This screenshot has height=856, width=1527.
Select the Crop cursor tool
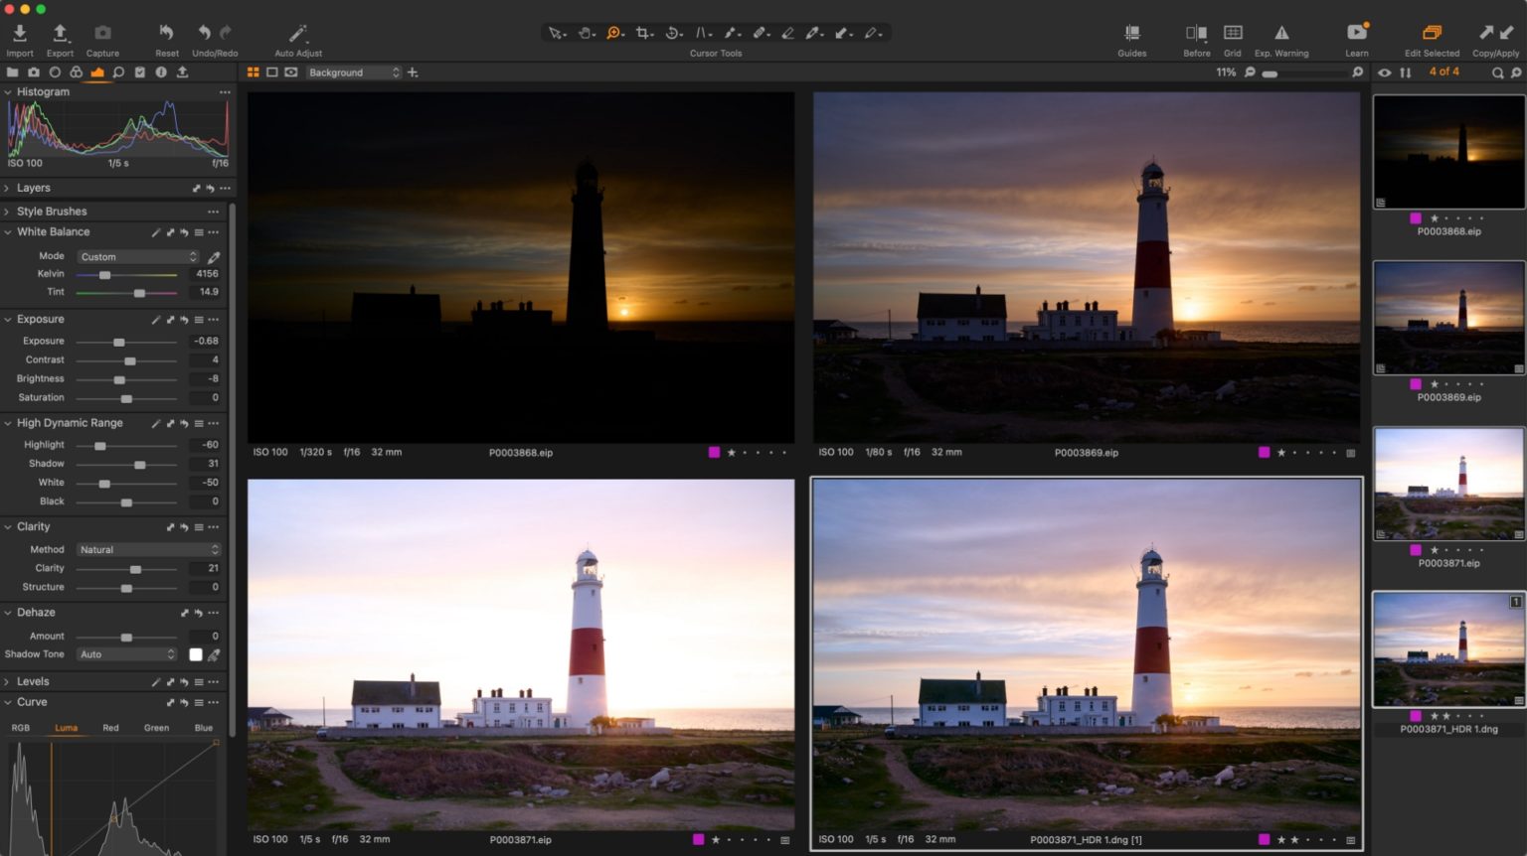(641, 33)
